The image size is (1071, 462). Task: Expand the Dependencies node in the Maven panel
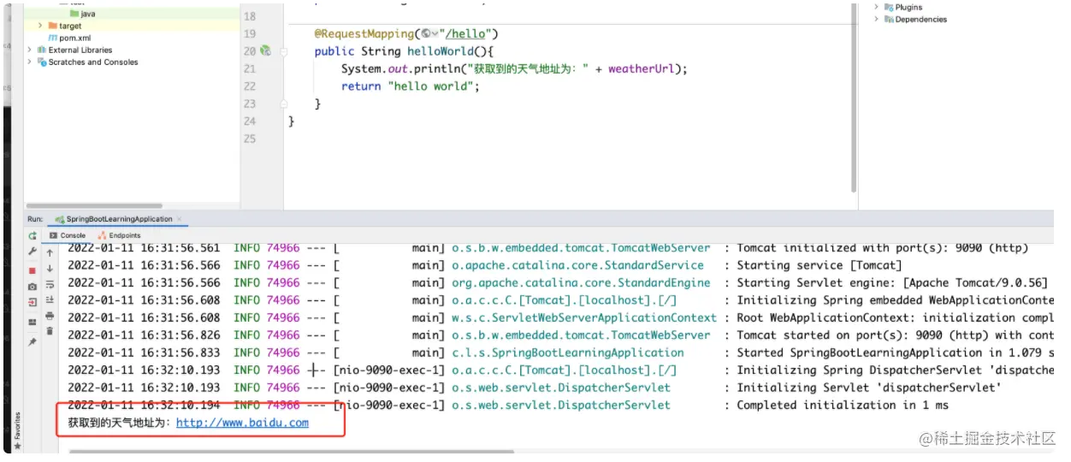(877, 19)
